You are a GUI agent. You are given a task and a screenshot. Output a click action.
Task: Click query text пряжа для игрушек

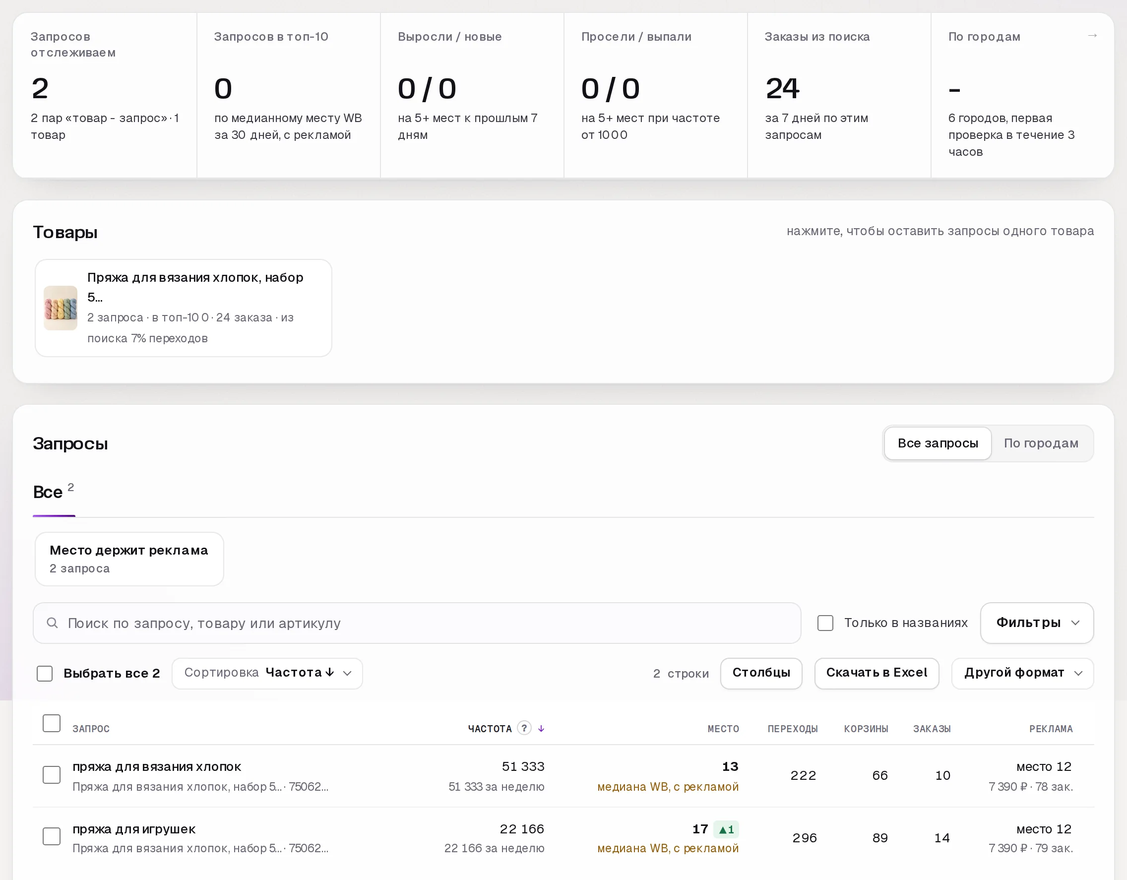pos(134,829)
